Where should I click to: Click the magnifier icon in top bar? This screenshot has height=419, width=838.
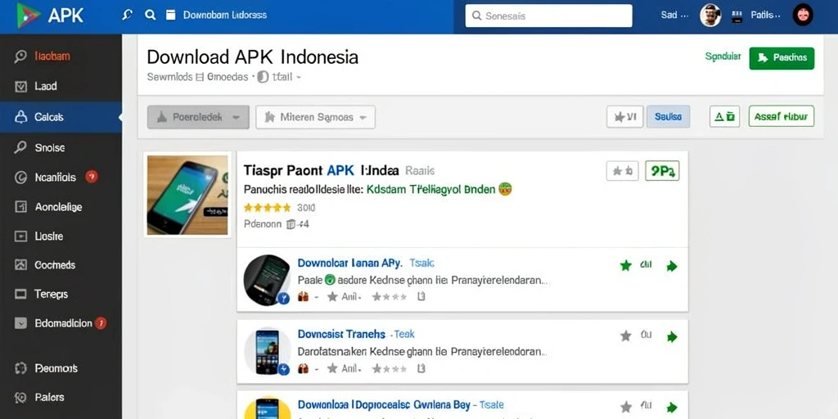[x=151, y=15]
